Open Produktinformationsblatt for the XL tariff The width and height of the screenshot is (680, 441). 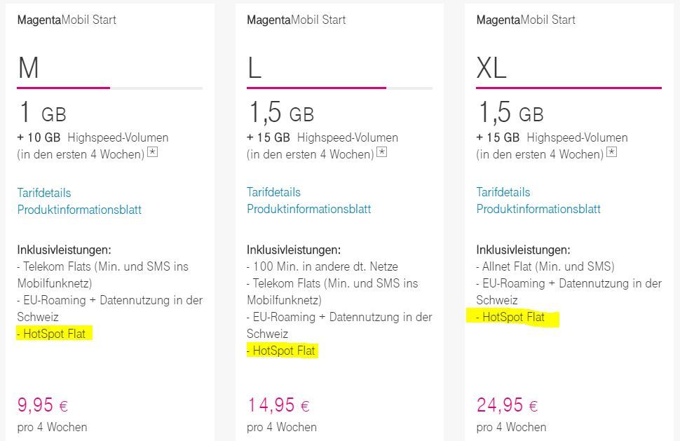coord(538,209)
